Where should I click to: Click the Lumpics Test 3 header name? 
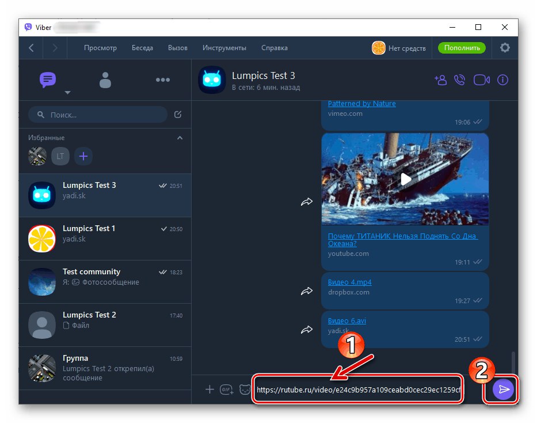point(264,75)
